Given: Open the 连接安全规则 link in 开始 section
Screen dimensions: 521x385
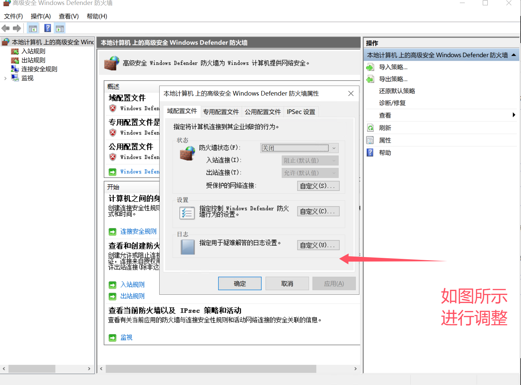Looking at the screenshot, I should click(x=138, y=232).
